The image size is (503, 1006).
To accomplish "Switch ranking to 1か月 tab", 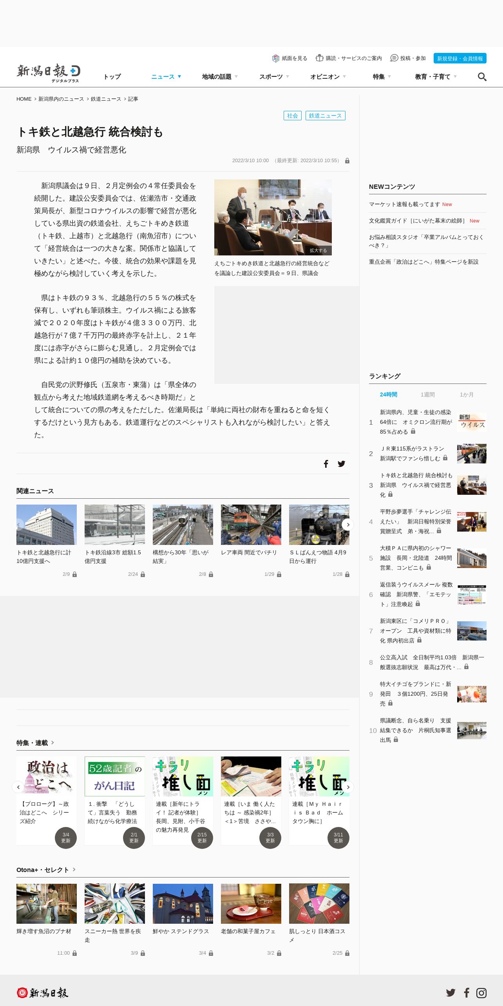I will click(x=467, y=394).
